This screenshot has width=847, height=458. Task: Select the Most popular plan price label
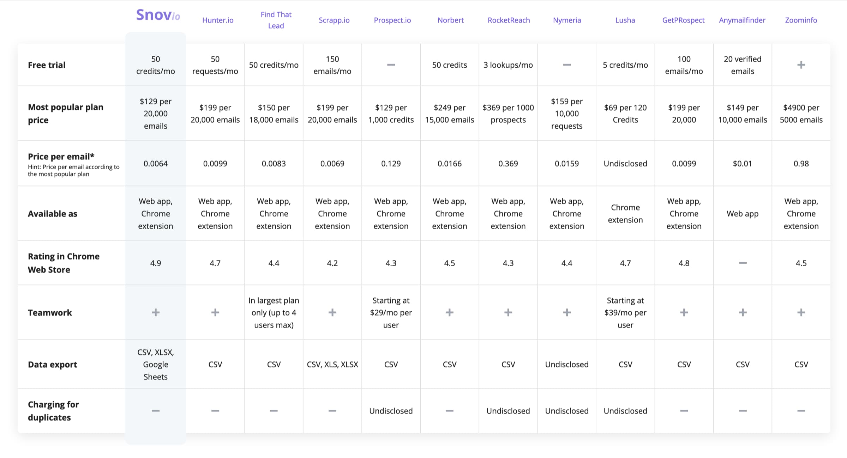[66, 114]
